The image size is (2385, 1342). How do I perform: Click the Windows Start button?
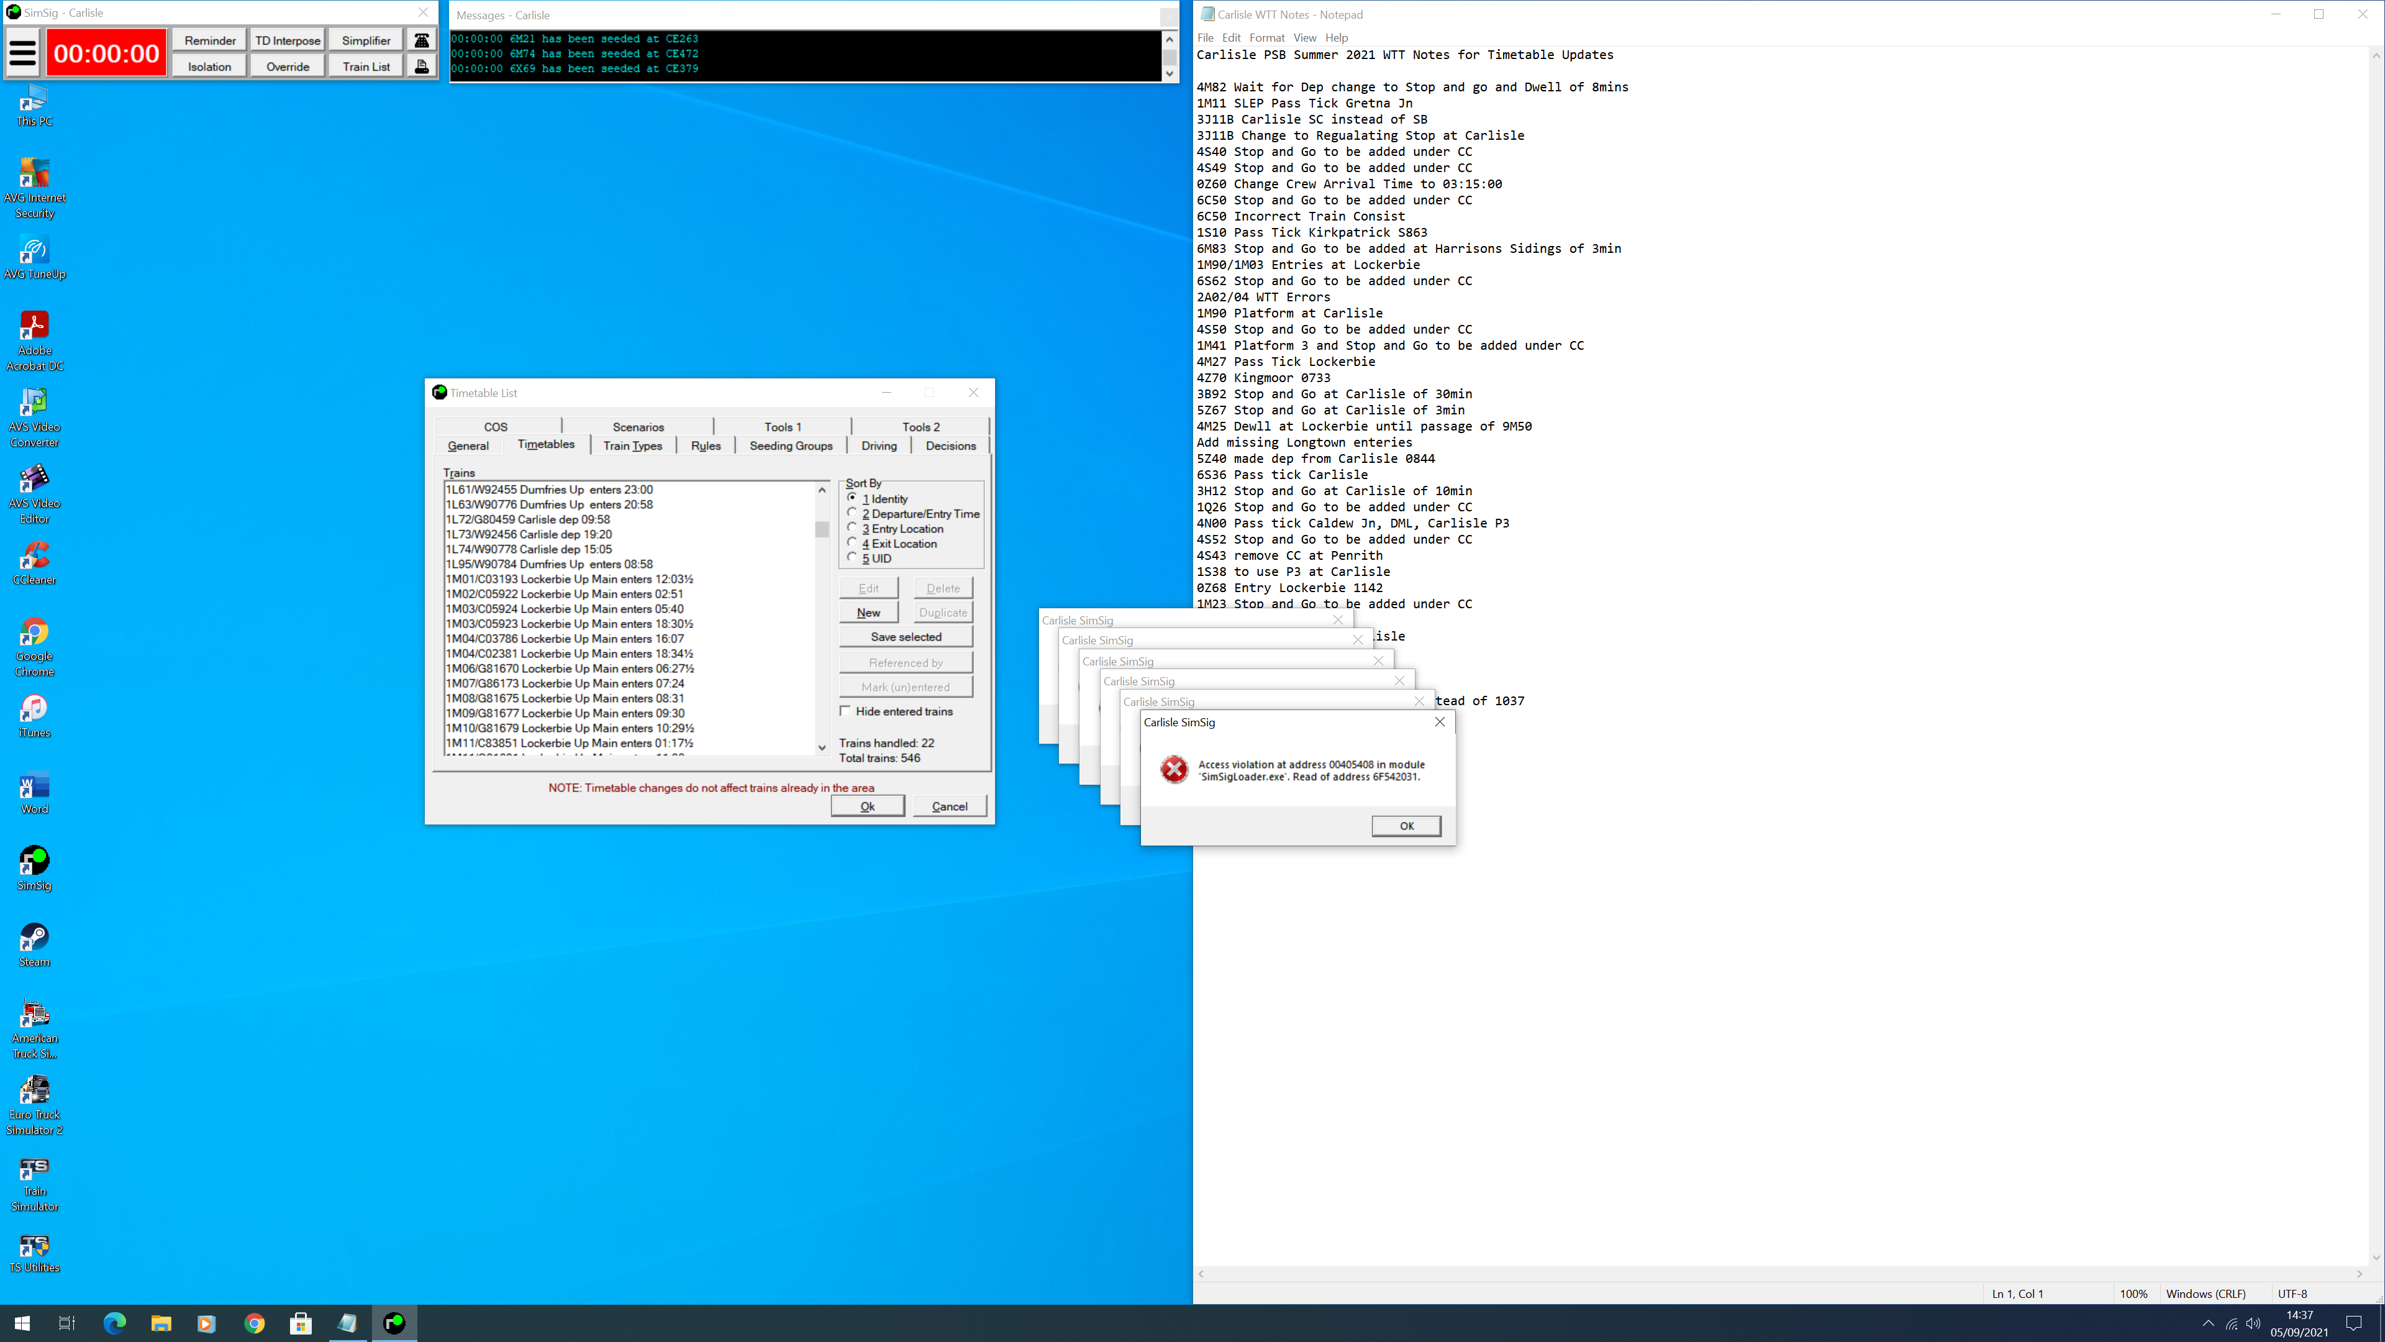click(22, 1323)
